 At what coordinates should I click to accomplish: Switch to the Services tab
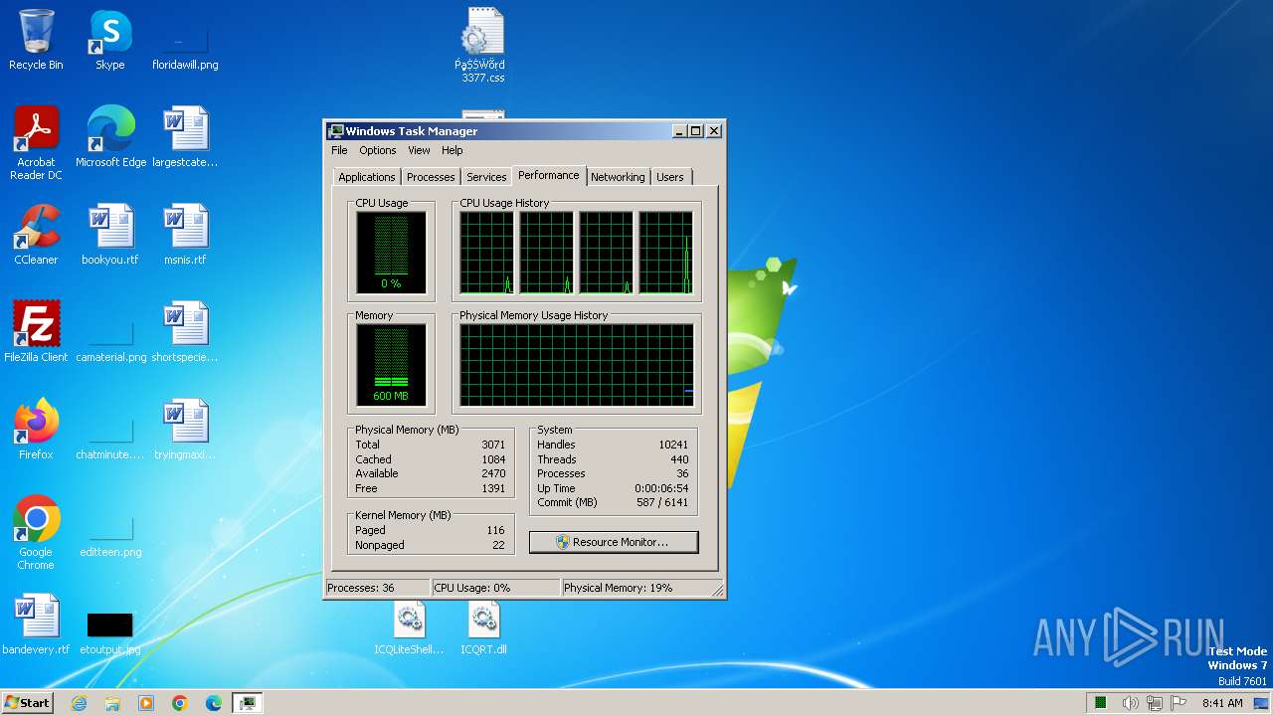(486, 177)
